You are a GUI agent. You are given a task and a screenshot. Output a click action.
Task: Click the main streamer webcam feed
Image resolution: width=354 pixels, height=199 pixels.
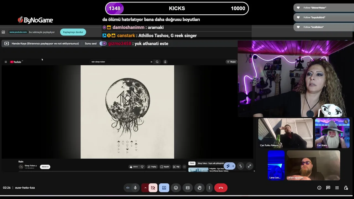[x=295, y=79]
